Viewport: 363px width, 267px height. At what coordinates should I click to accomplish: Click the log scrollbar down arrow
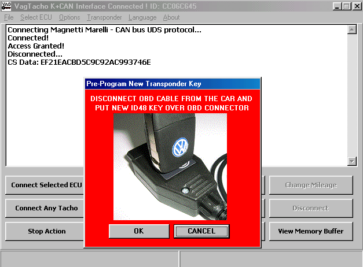click(x=352, y=161)
